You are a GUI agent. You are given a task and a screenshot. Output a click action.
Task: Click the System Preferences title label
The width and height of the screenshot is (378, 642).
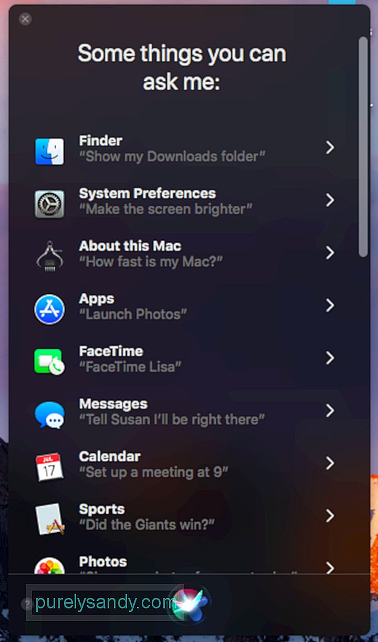click(148, 193)
